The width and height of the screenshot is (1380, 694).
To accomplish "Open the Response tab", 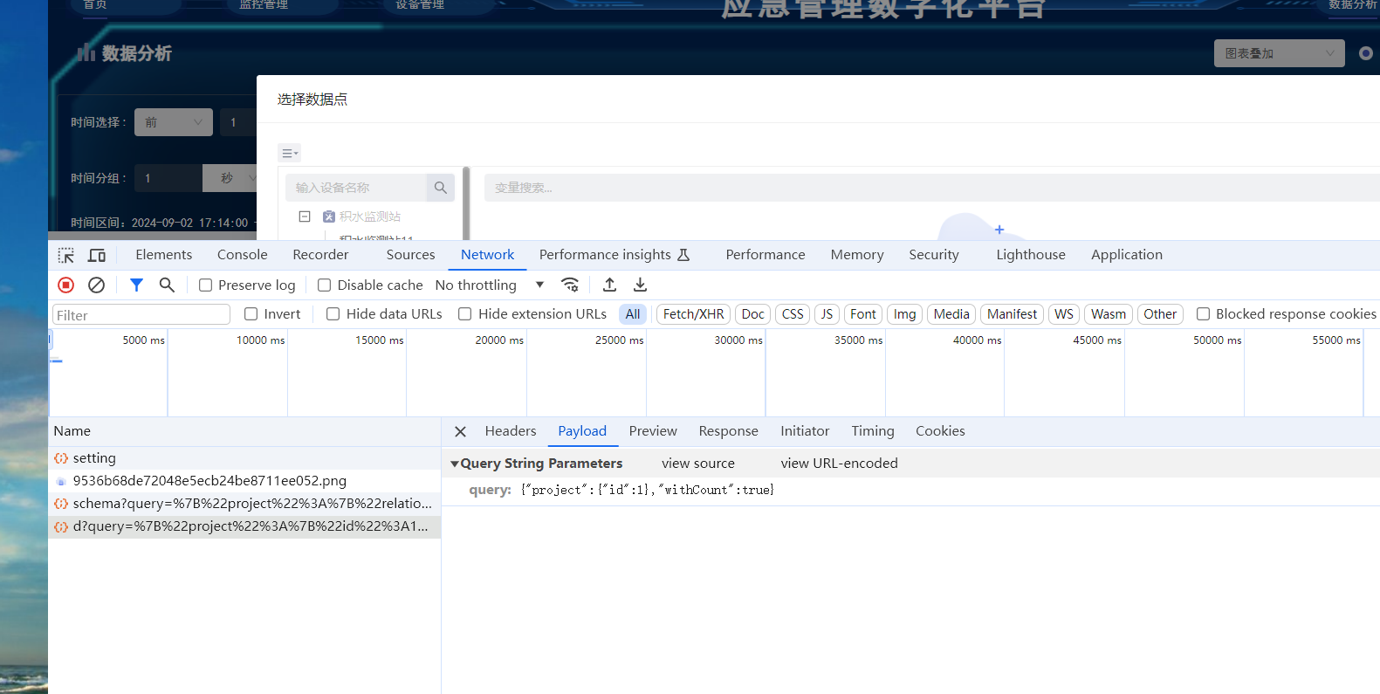I will (729, 431).
